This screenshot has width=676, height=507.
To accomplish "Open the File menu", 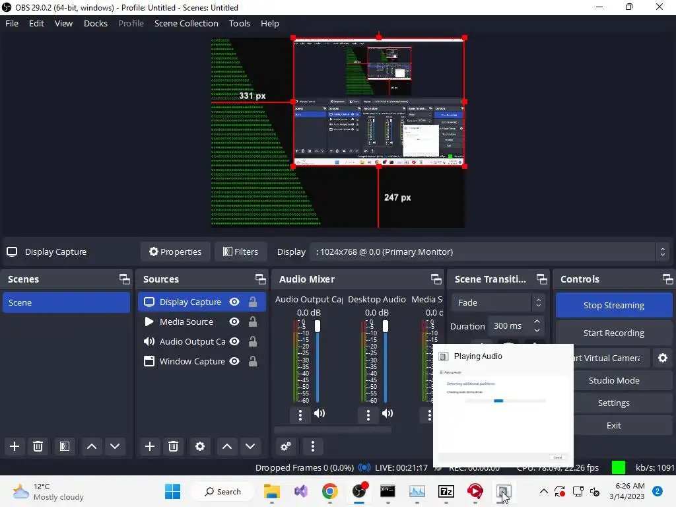I will point(12,23).
